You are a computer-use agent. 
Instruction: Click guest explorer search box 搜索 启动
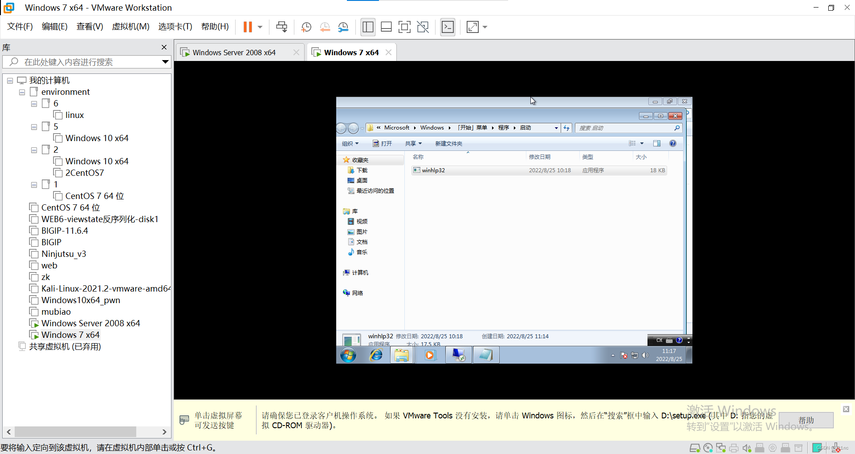coord(629,128)
